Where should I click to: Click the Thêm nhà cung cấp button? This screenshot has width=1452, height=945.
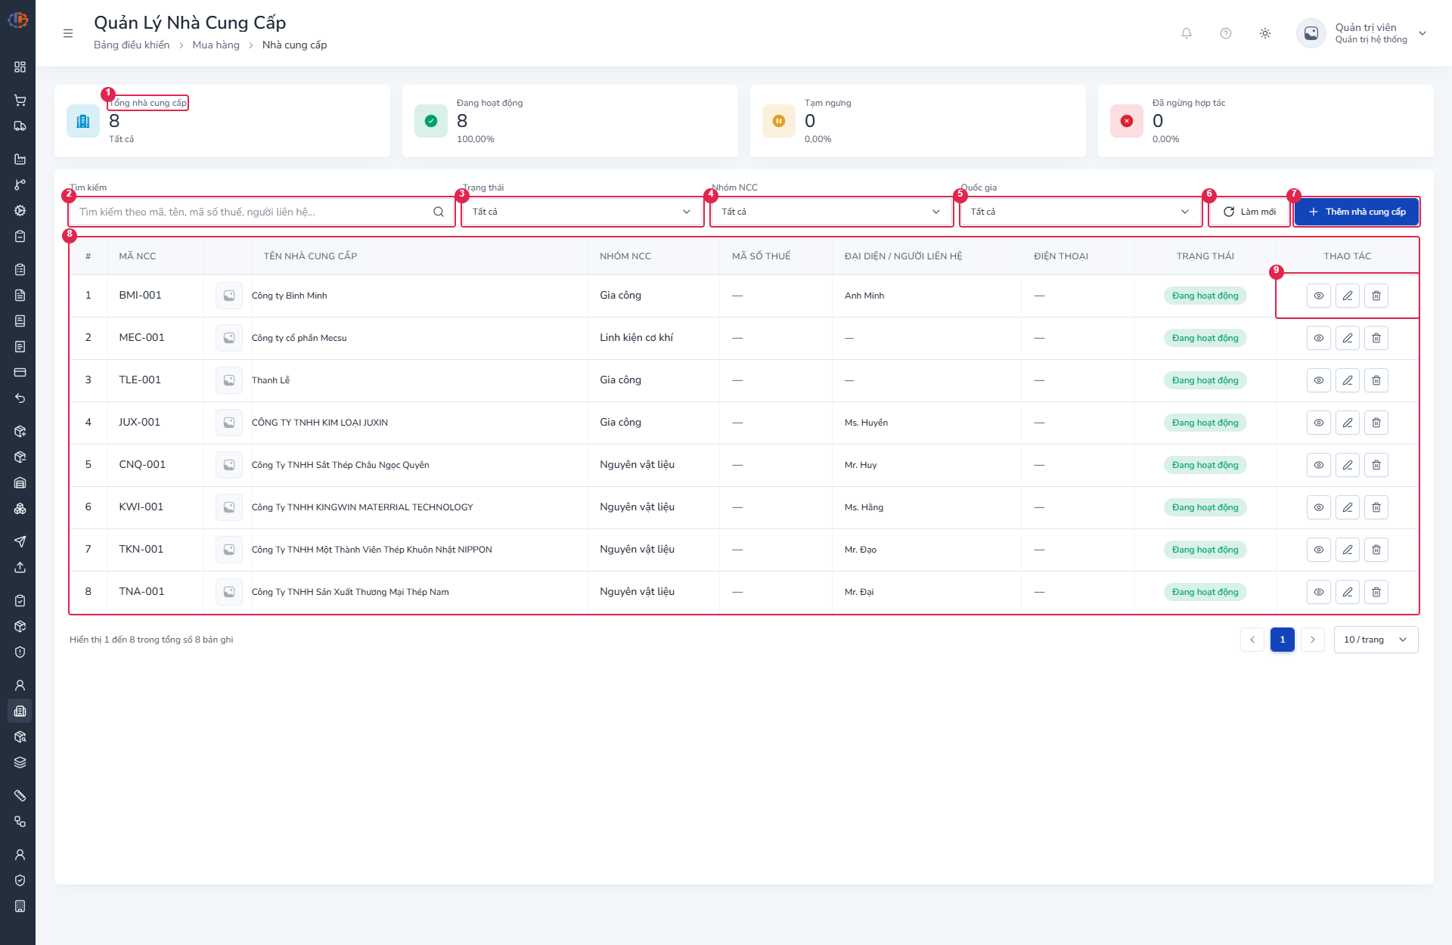tap(1357, 212)
